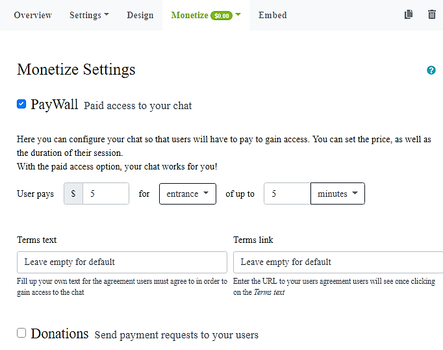Image resolution: width=443 pixels, height=350 pixels.
Task: Click the duplicate chat copy icon
Action: click(x=409, y=14)
